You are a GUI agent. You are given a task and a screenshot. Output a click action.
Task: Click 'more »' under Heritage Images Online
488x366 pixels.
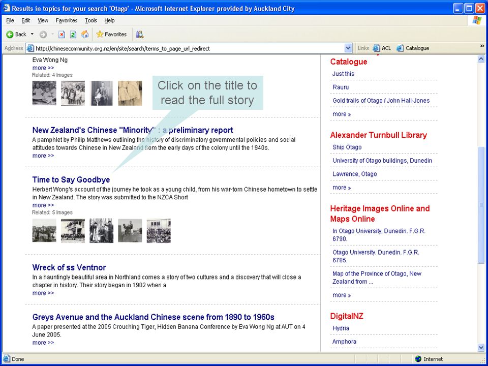pos(342,295)
